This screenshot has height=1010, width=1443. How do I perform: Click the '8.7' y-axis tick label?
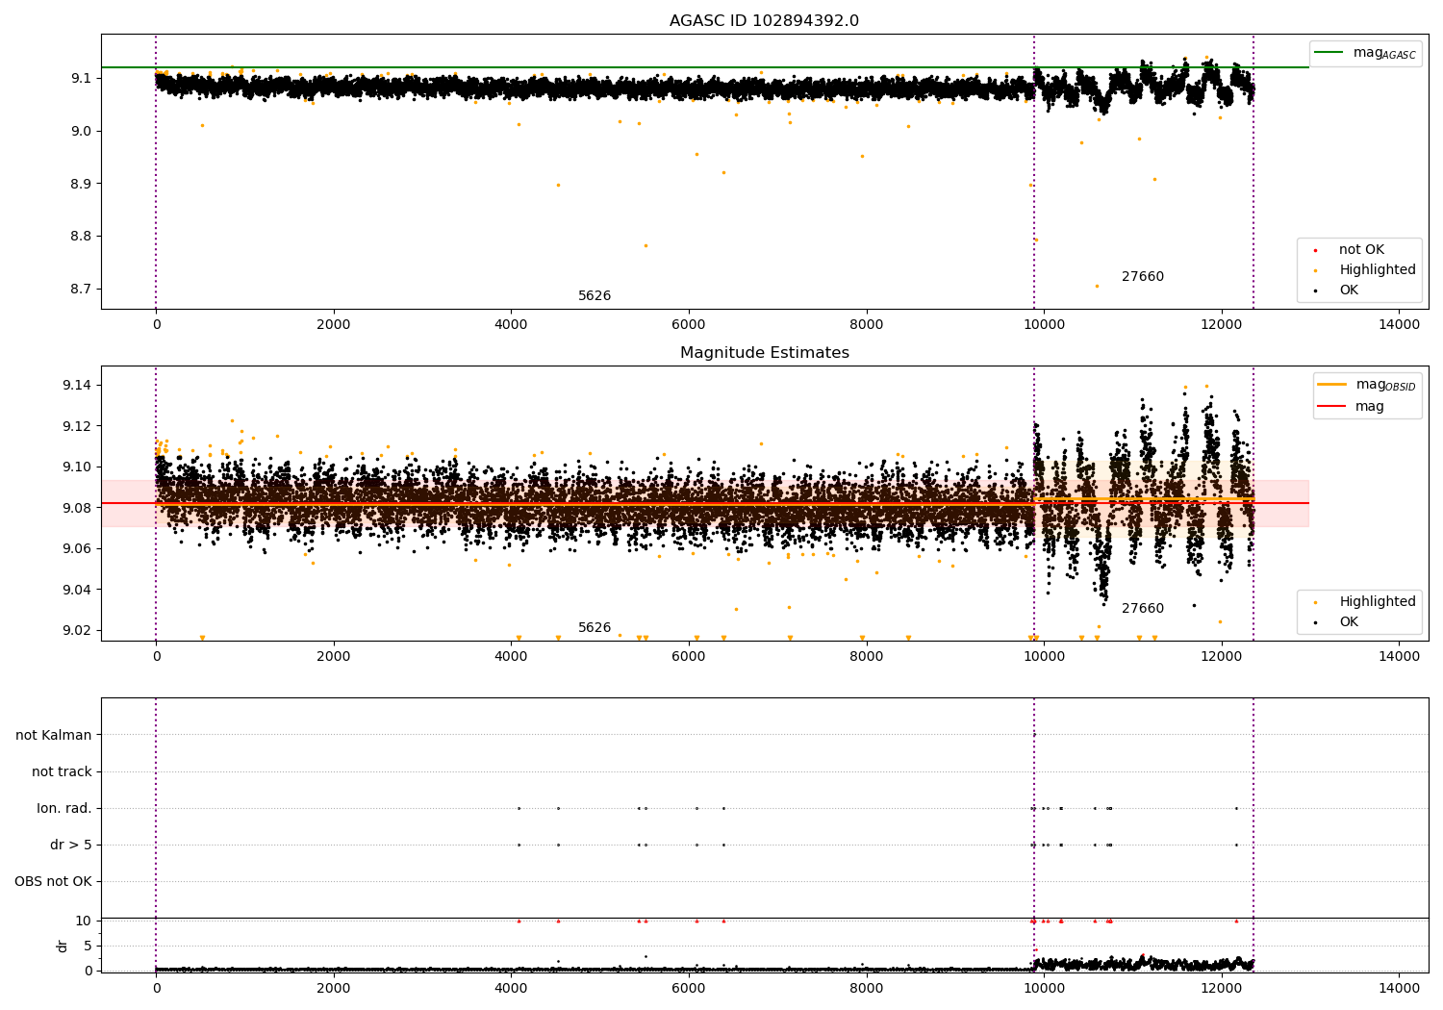click(x=80, y=290)
